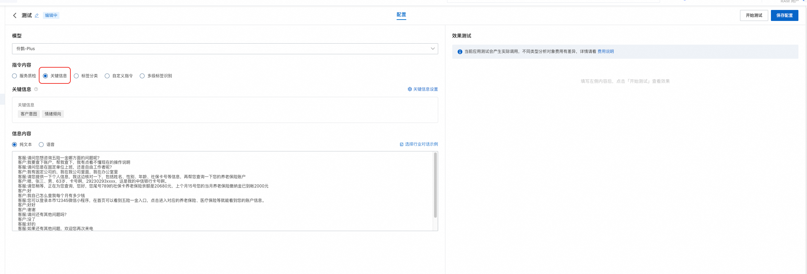Expand the model list via chevron arrow
807x274 pixels.
[x=433, y=49]
